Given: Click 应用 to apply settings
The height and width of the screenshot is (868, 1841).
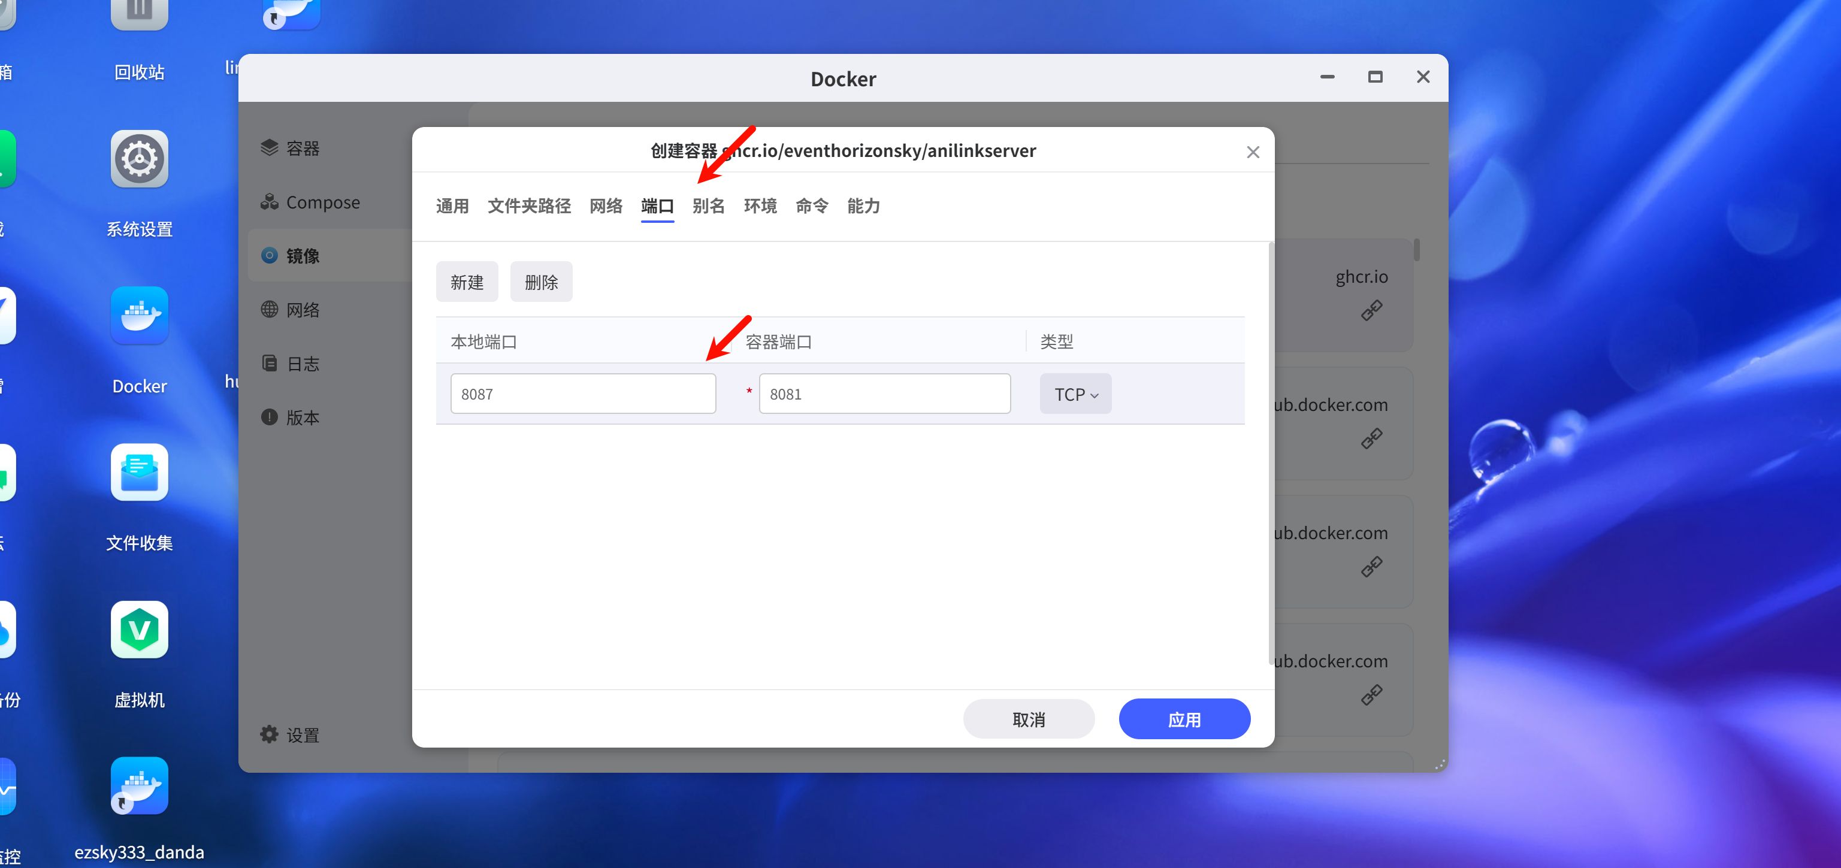Looking at the screenshot, I should click(1184, 719).
